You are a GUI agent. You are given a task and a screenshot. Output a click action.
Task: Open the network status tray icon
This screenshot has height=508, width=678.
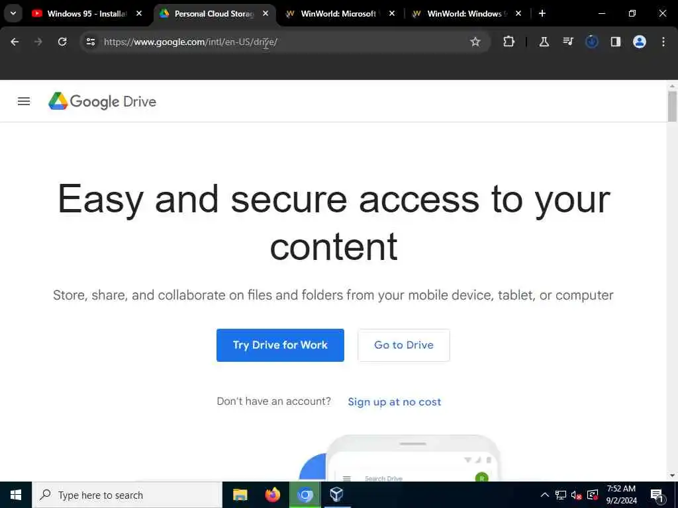(560, 495)
